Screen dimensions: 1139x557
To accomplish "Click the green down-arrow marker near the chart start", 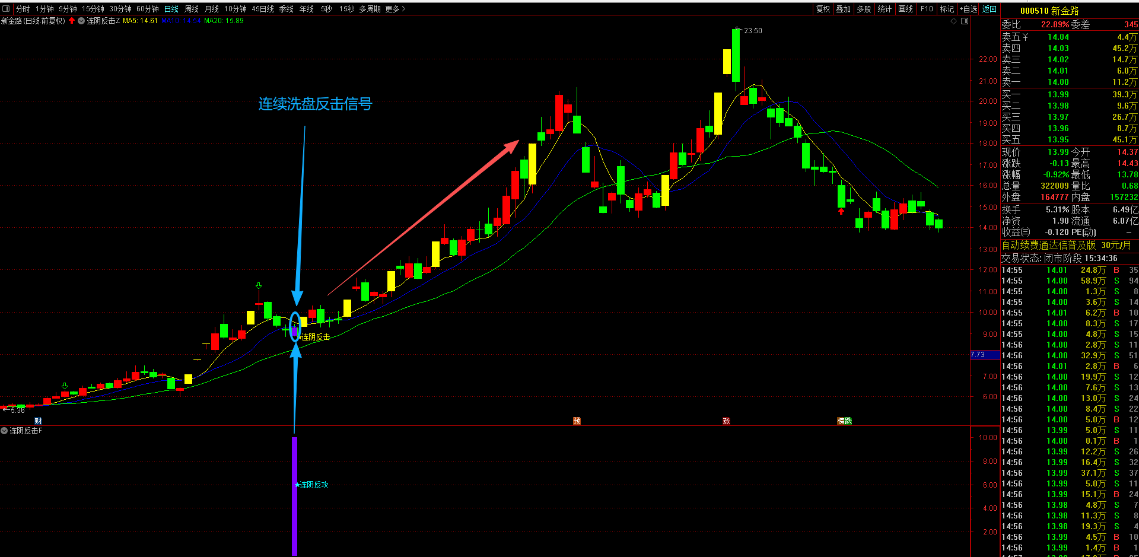I will (x=65, y=386).
